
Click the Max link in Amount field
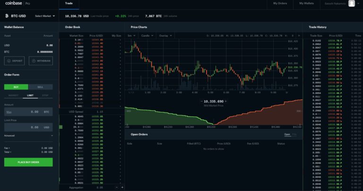coord(9,112)
